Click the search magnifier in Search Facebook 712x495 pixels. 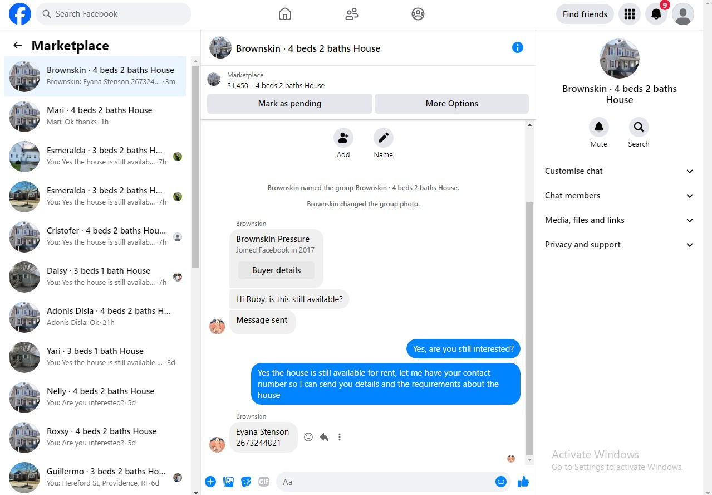coord(47,14)
